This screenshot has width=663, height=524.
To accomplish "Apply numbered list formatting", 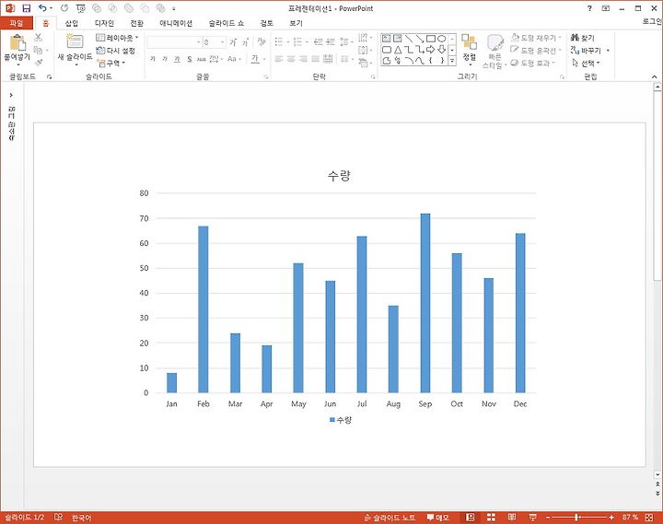I will [x=297, y=41].
